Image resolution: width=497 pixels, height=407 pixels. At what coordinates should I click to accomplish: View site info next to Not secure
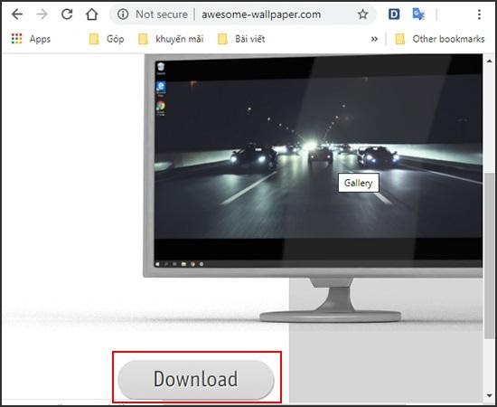[x=123, y=14]
